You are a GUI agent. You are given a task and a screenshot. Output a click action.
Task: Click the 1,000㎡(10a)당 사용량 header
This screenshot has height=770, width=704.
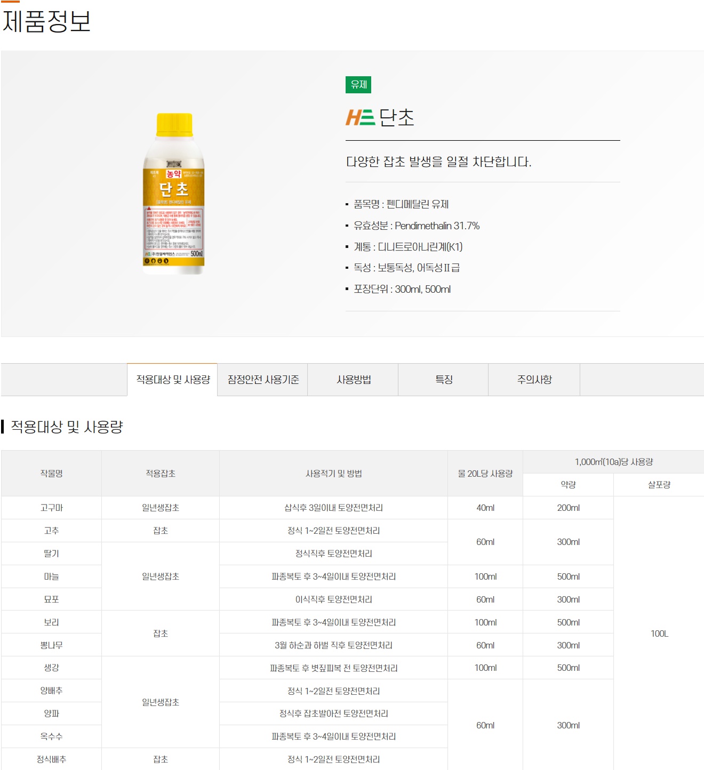(x=613, y=462)
